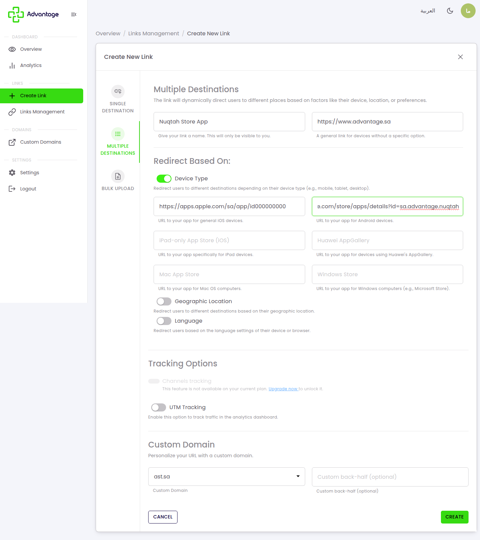The image size is (480, 540).
Task: Open Analytics in the sidebar
Action: pos(42,66)
